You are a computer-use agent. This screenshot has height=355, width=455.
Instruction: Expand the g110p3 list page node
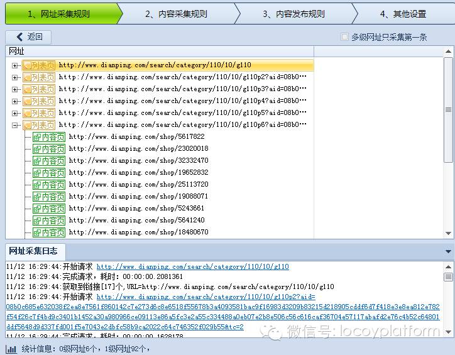14,89
